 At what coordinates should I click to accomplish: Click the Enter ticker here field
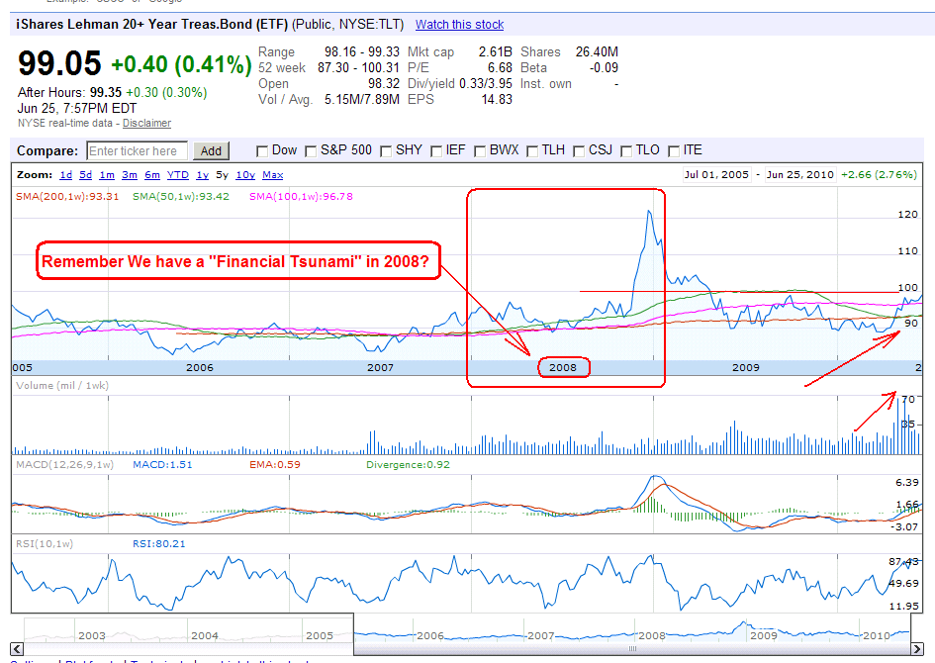(138, 150)
